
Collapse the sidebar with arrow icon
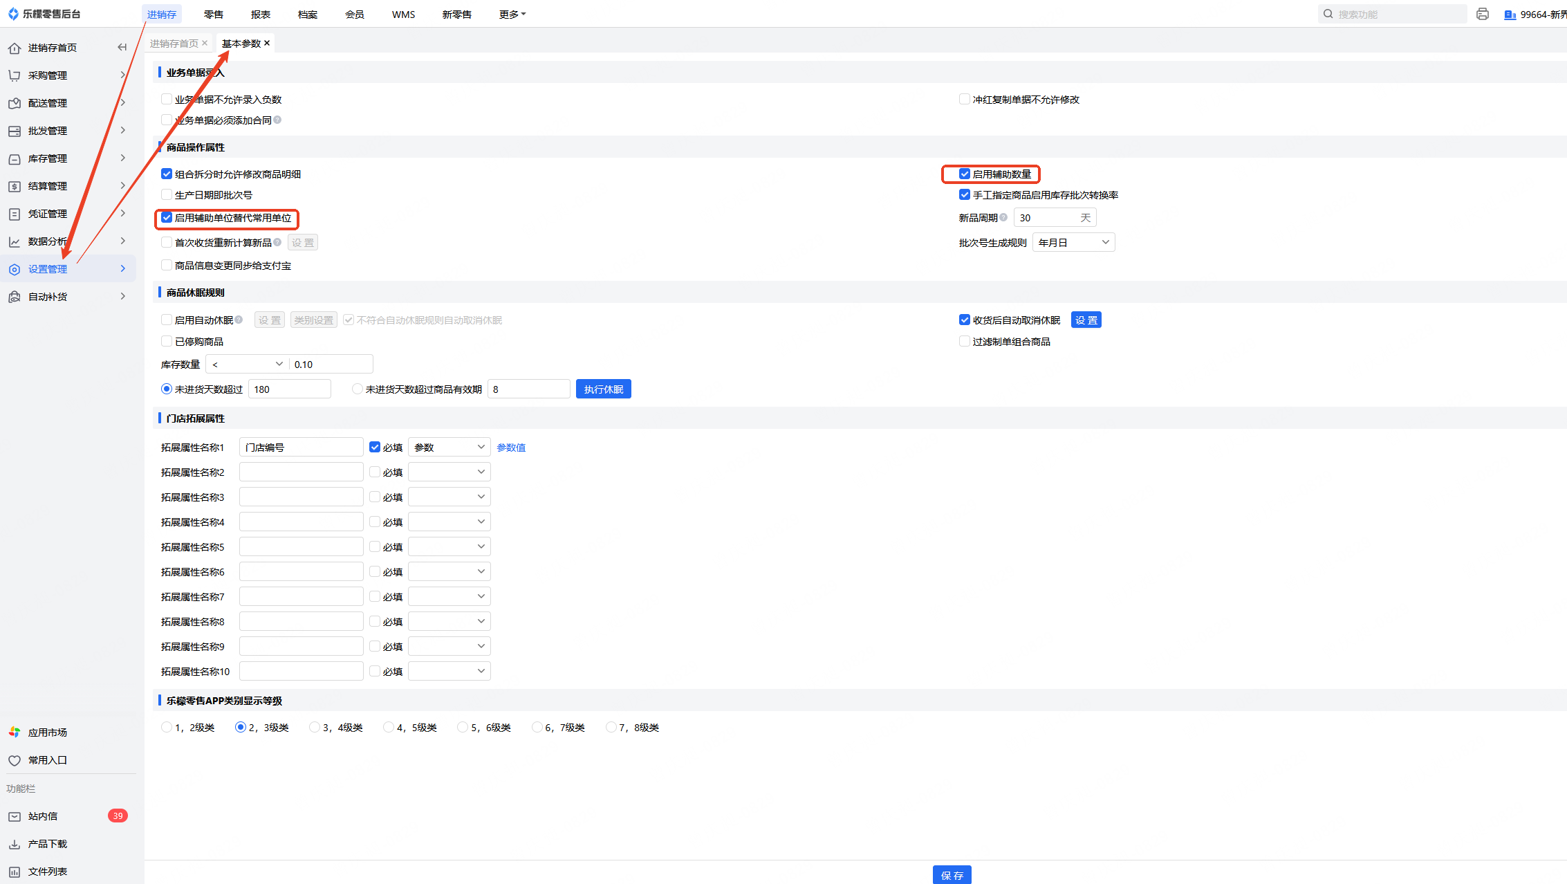[x=122, y=47]
